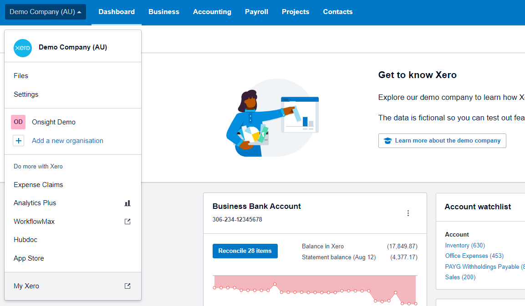Viewport: 525px width, 306px height.
Task: Open the three-dot menu on Business Bank Account
Action: (408, 213)
